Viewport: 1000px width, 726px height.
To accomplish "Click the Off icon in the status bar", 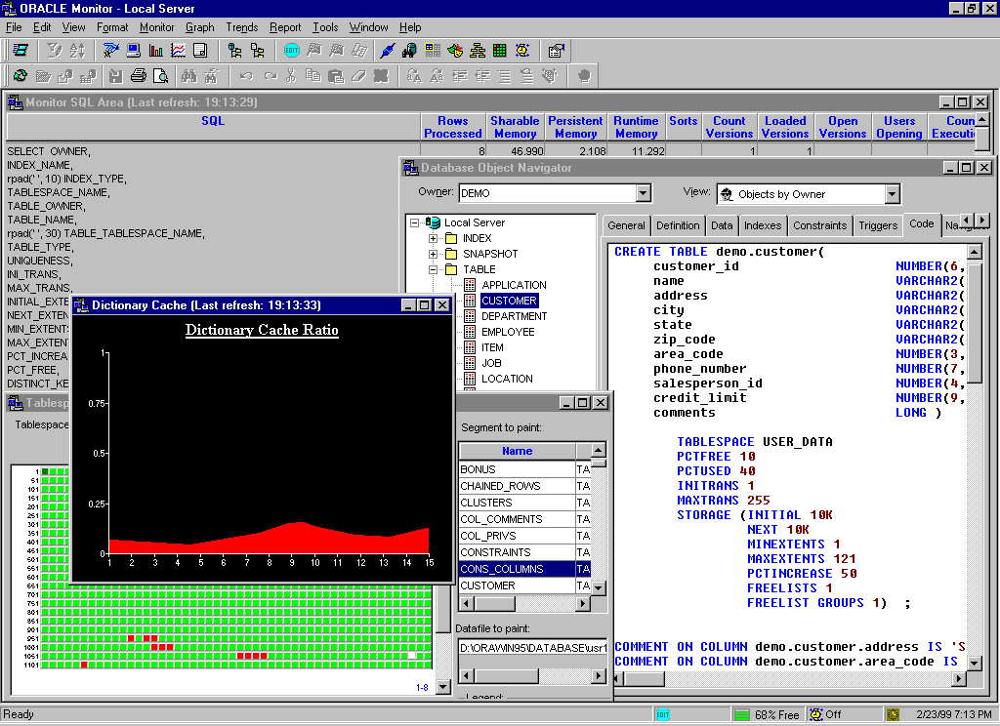I will click(816, 714).
